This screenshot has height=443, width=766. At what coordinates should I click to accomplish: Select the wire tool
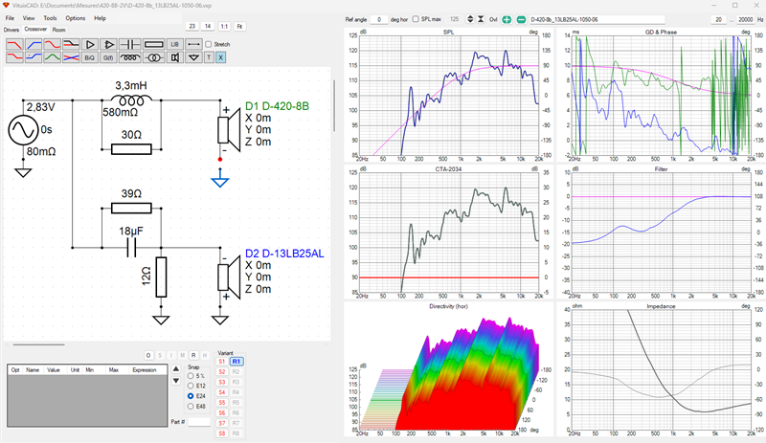193,44
